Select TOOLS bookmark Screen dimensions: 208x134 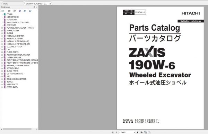pos(10,82)
